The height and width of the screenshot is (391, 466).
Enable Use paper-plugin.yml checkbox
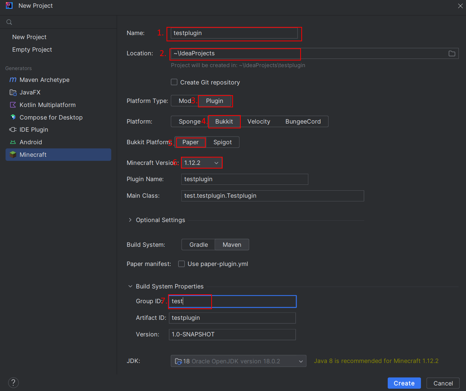tap(181, 264)
